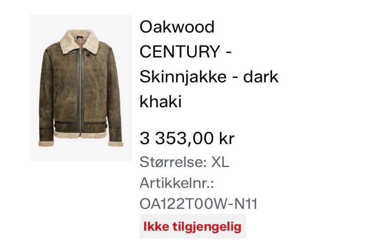Viewport: 389px width, 247px height.
Task: Click the waist strap on the jacket
Action: click(x=81, y=124)
